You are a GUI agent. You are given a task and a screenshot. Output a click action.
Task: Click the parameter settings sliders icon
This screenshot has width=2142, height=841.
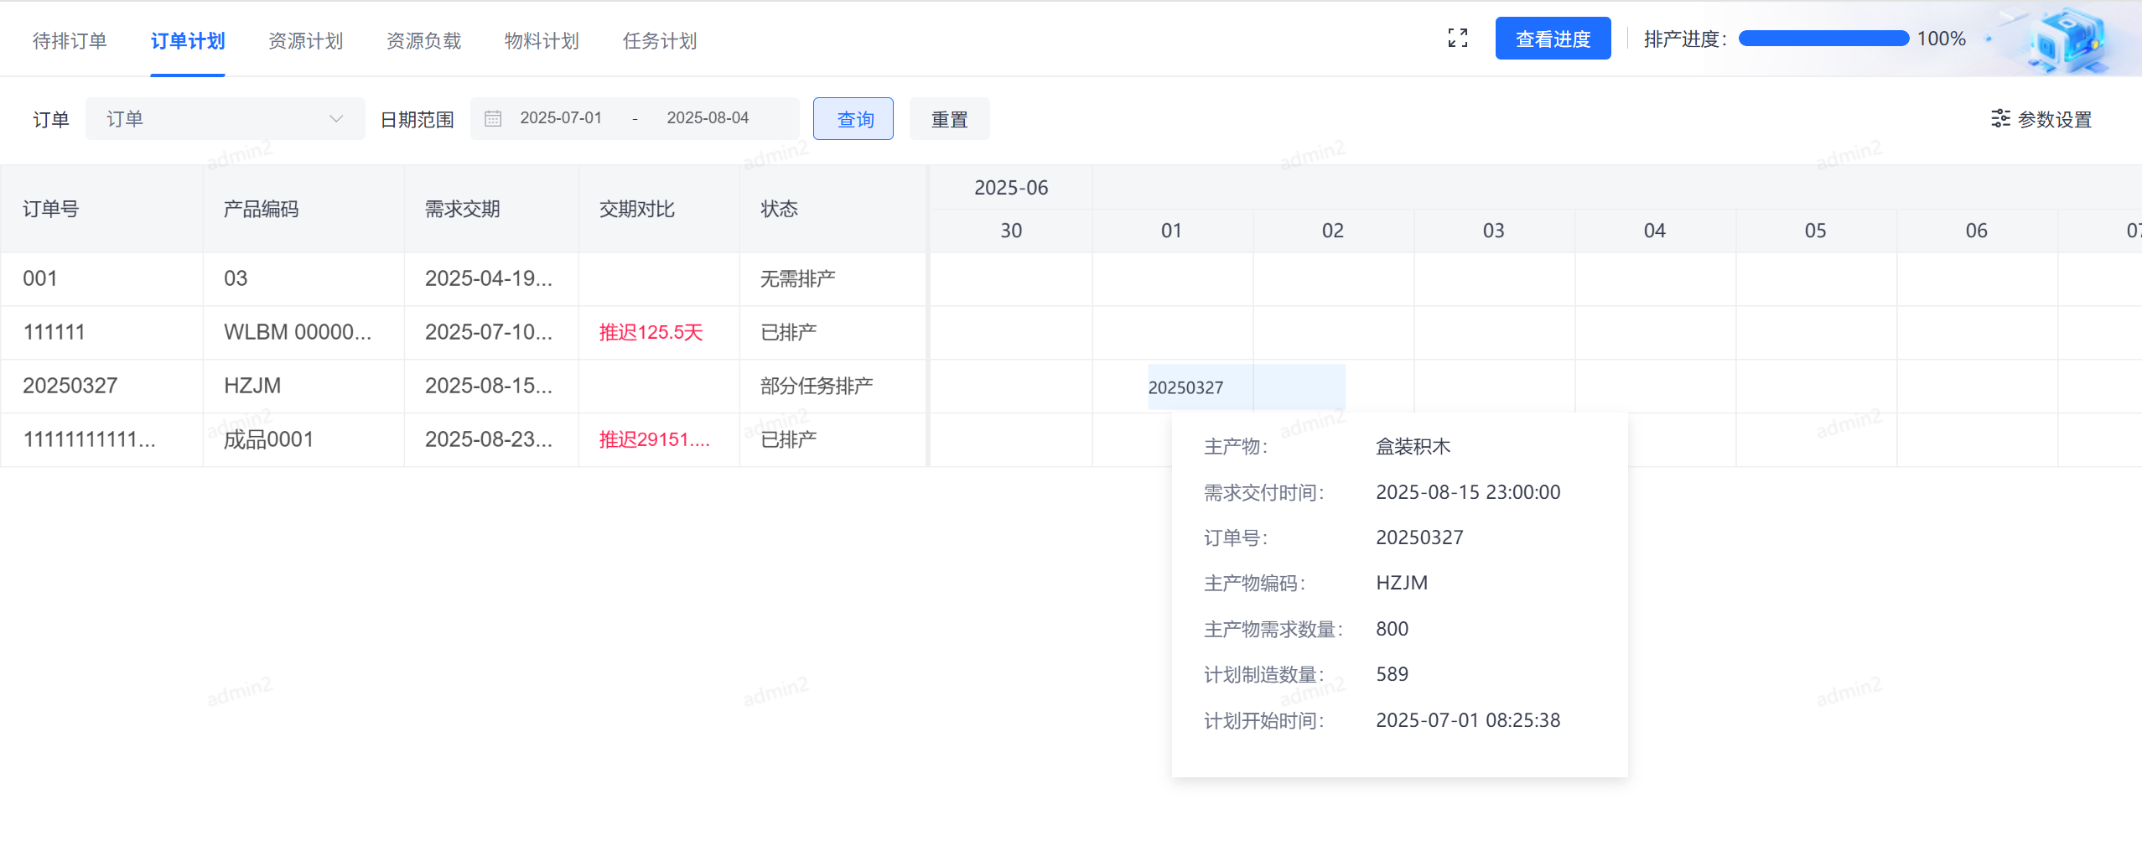2000,119
